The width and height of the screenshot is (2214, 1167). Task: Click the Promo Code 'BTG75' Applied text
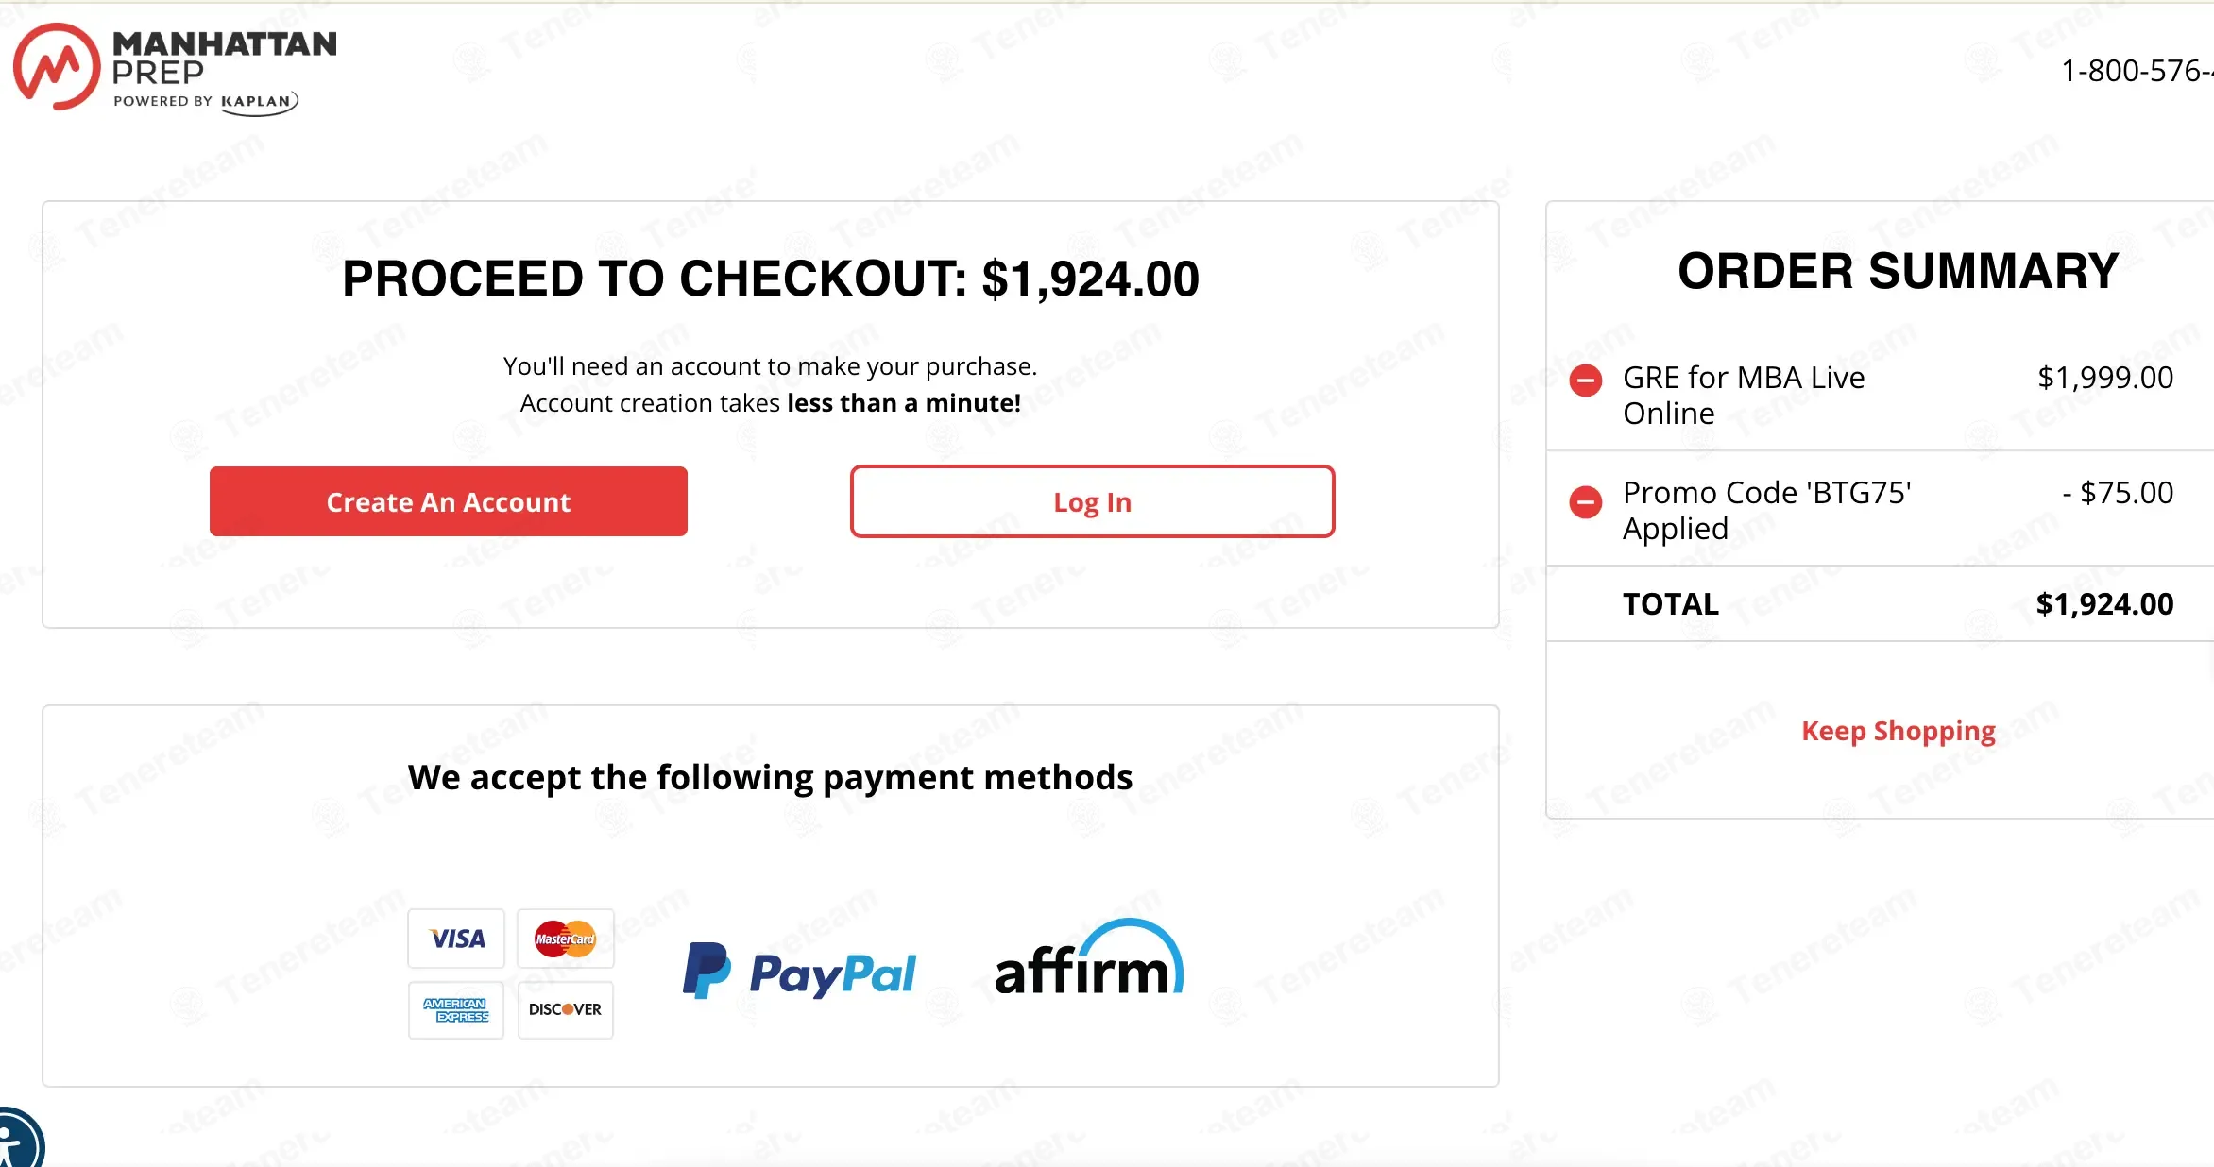click(1766, 510)
